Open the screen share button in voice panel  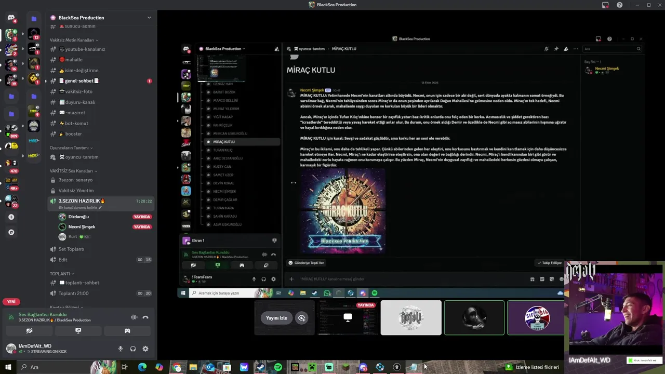(x=78, y=330)
